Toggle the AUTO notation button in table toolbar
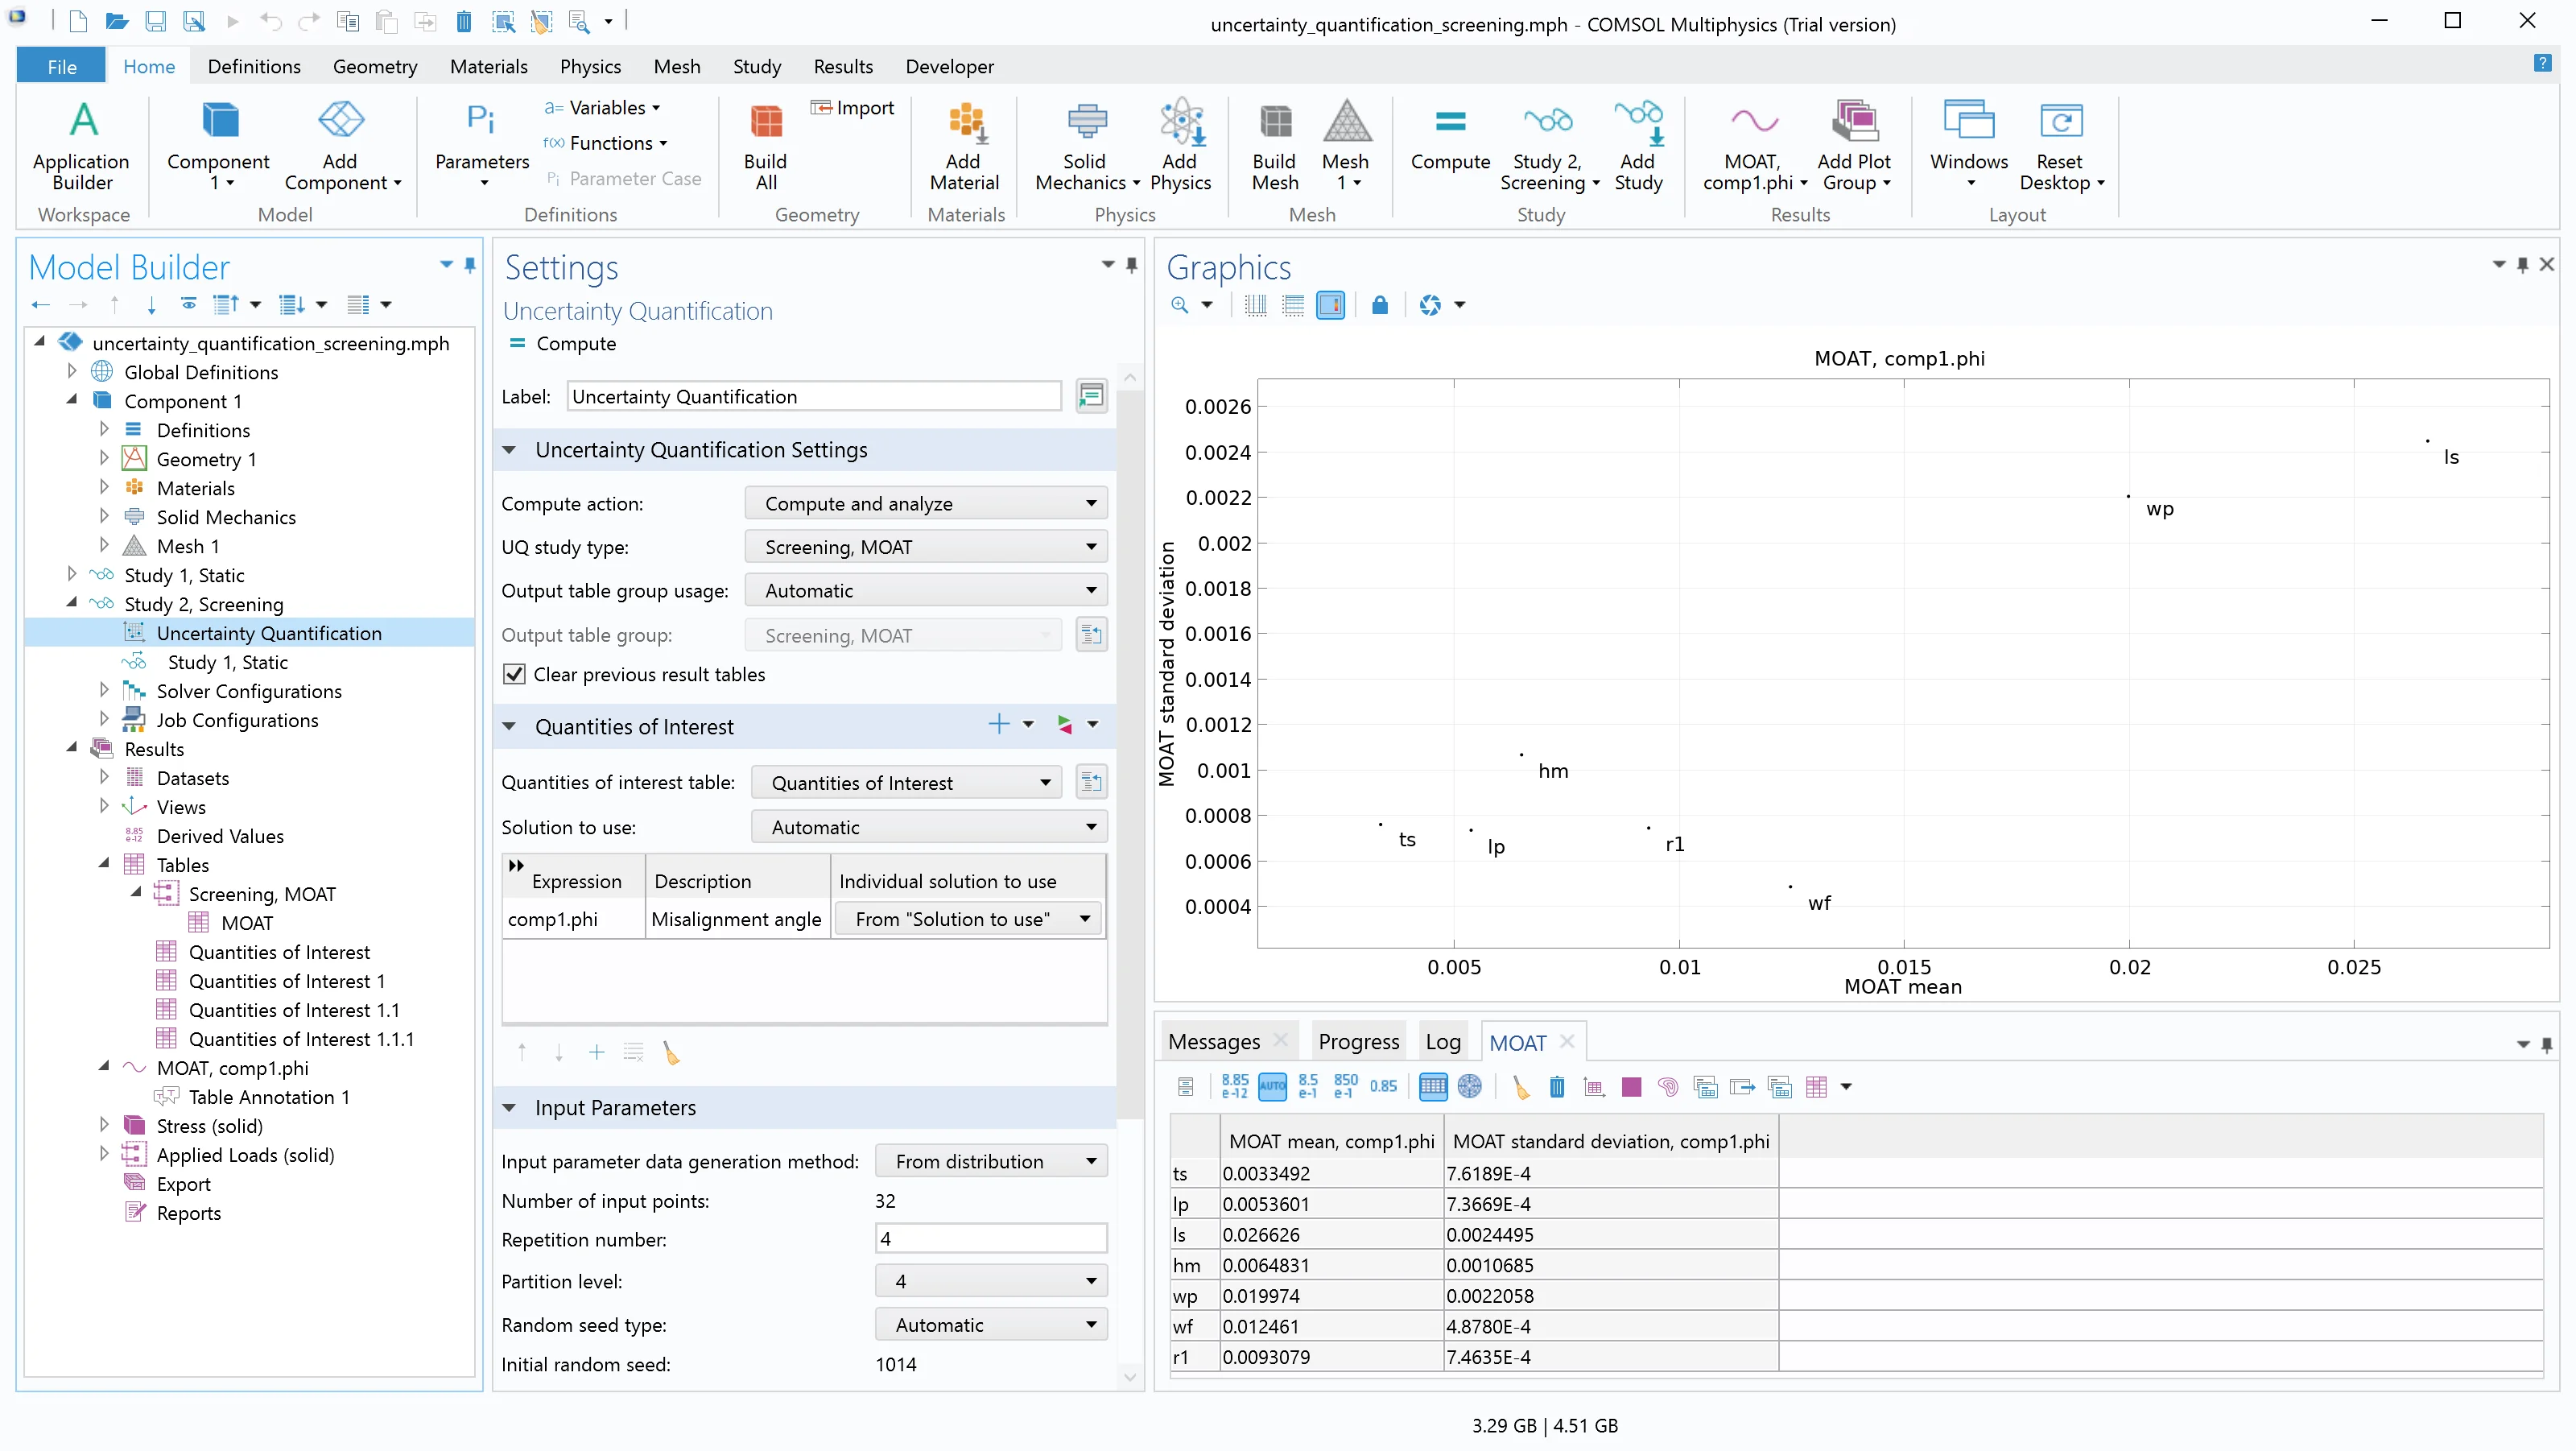 click(1272, 1087)
